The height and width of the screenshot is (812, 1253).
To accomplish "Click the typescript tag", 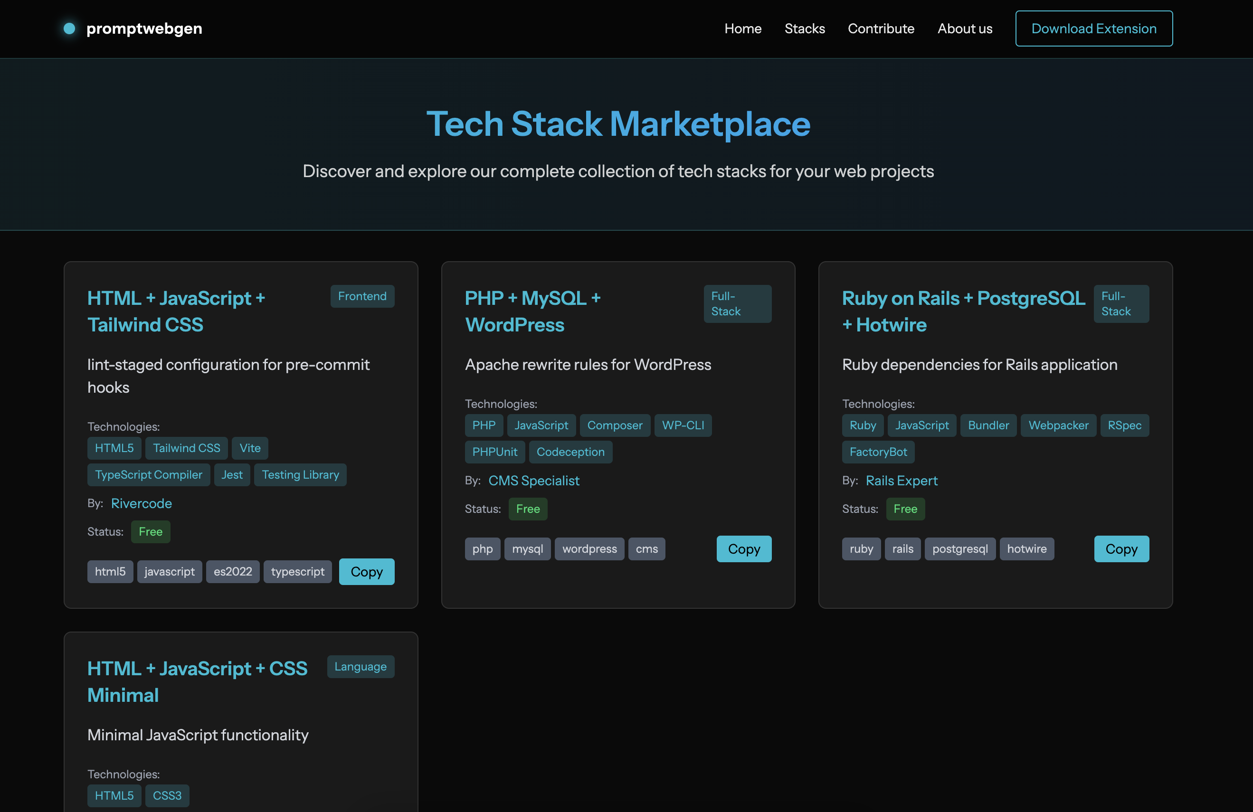I will tap(297, 572).
